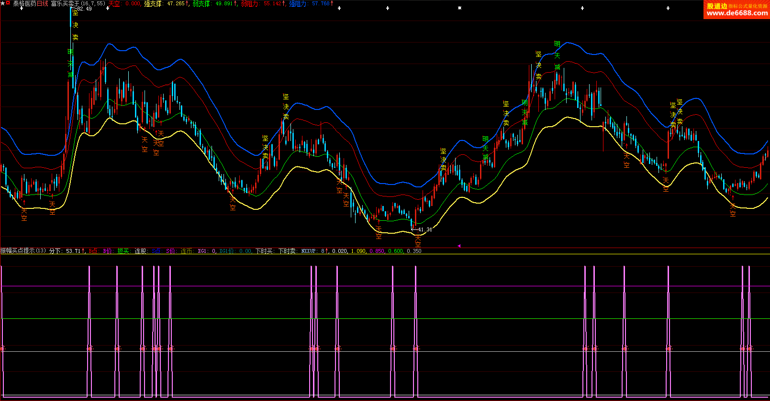Click the gray star icon before stock name
The width and height of the screenshot is (770, 401).
2,3
